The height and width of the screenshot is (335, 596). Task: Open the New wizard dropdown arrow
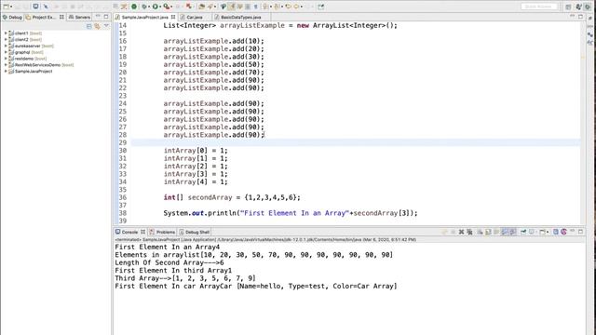pos(11,7)
